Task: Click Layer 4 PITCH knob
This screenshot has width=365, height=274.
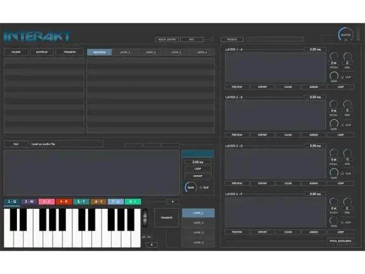Action: [x=333, y=202]
